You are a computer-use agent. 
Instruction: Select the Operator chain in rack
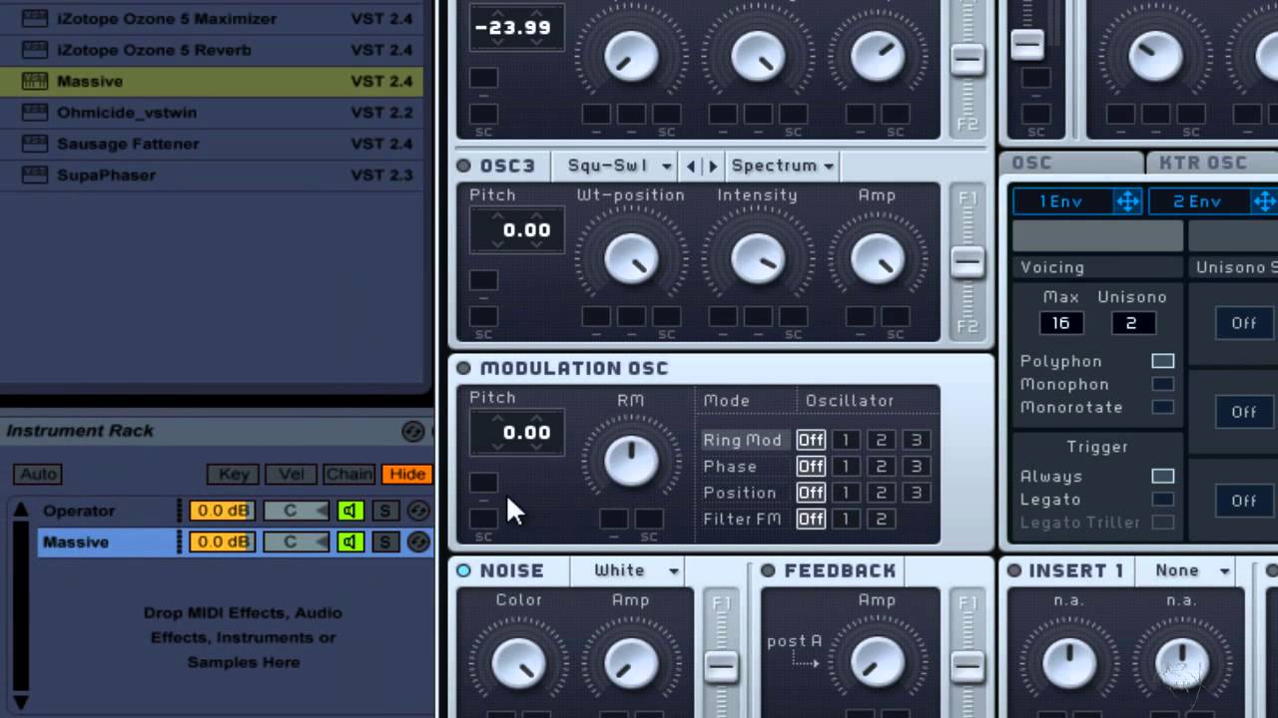(x=108, y=511)
